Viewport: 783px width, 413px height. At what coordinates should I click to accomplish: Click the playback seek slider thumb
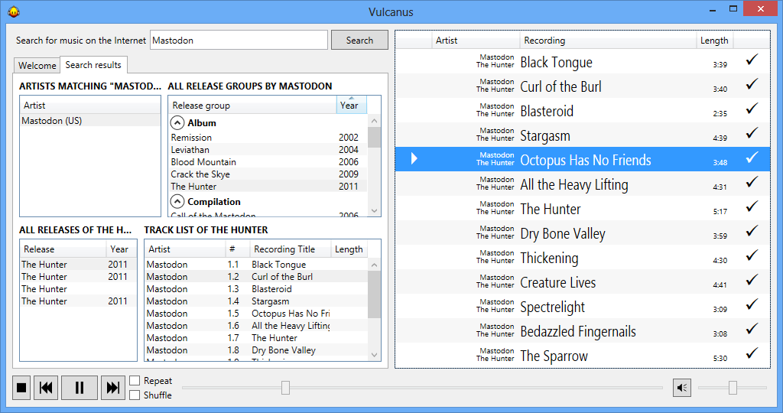point(286,388)
